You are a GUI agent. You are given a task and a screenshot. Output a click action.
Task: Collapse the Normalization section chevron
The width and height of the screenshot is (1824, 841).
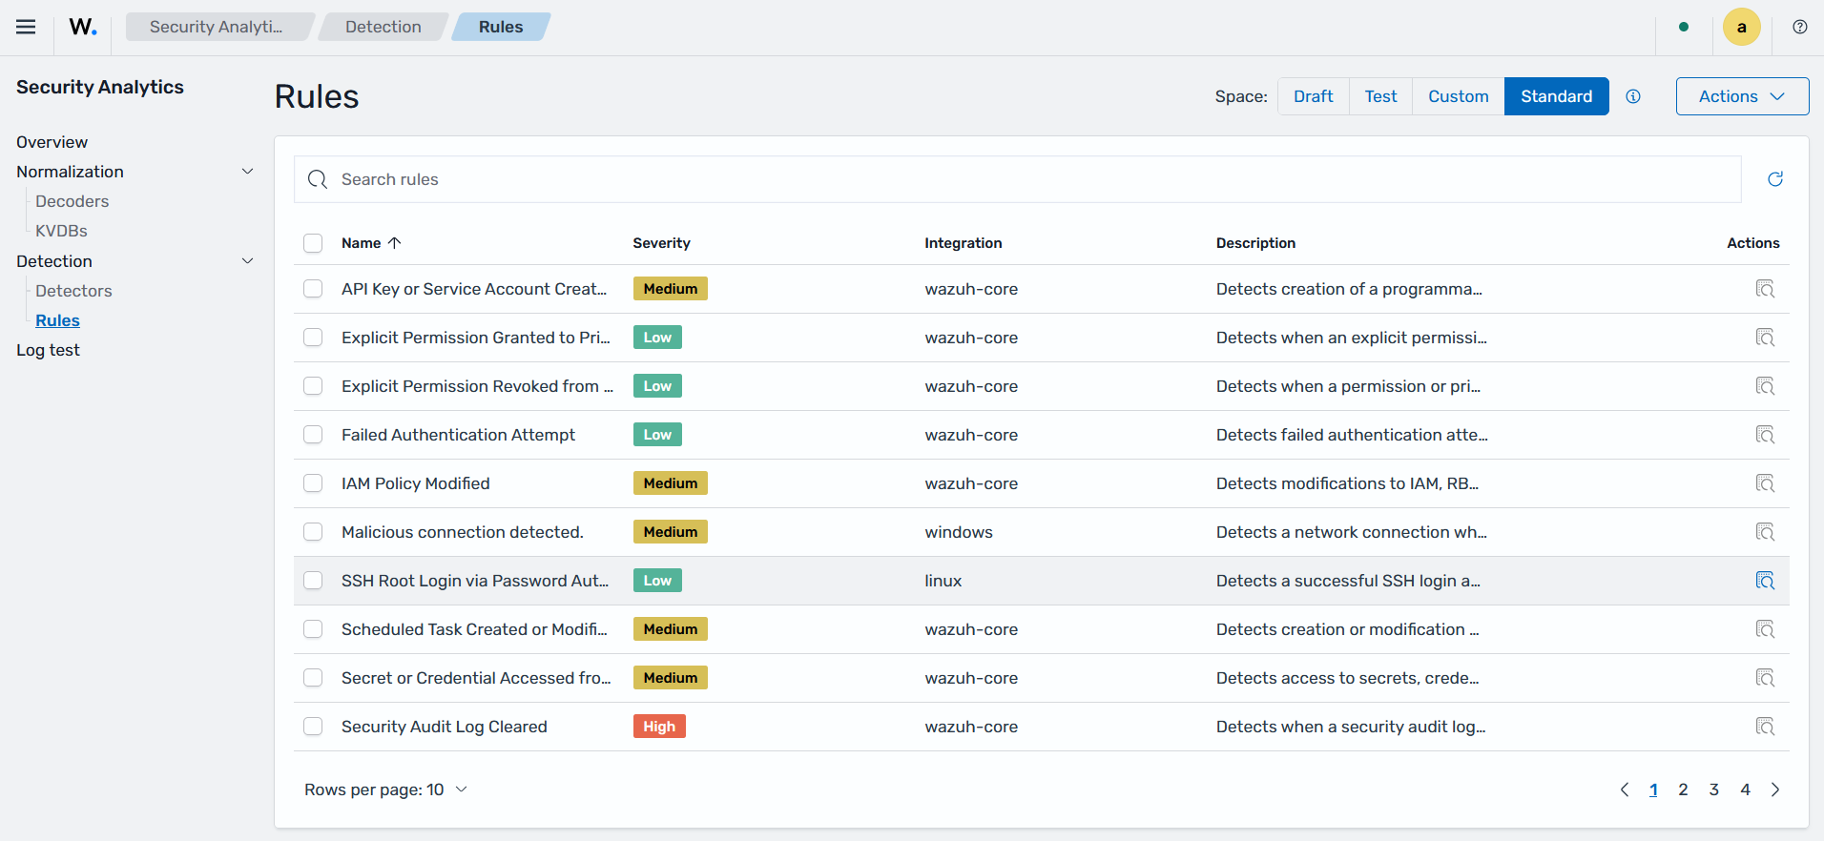pyautogui.click(x=247, y=172)
